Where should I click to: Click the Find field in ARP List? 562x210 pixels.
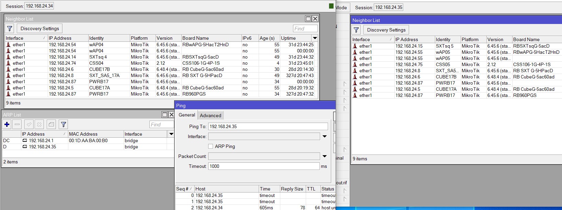point(161,125)
